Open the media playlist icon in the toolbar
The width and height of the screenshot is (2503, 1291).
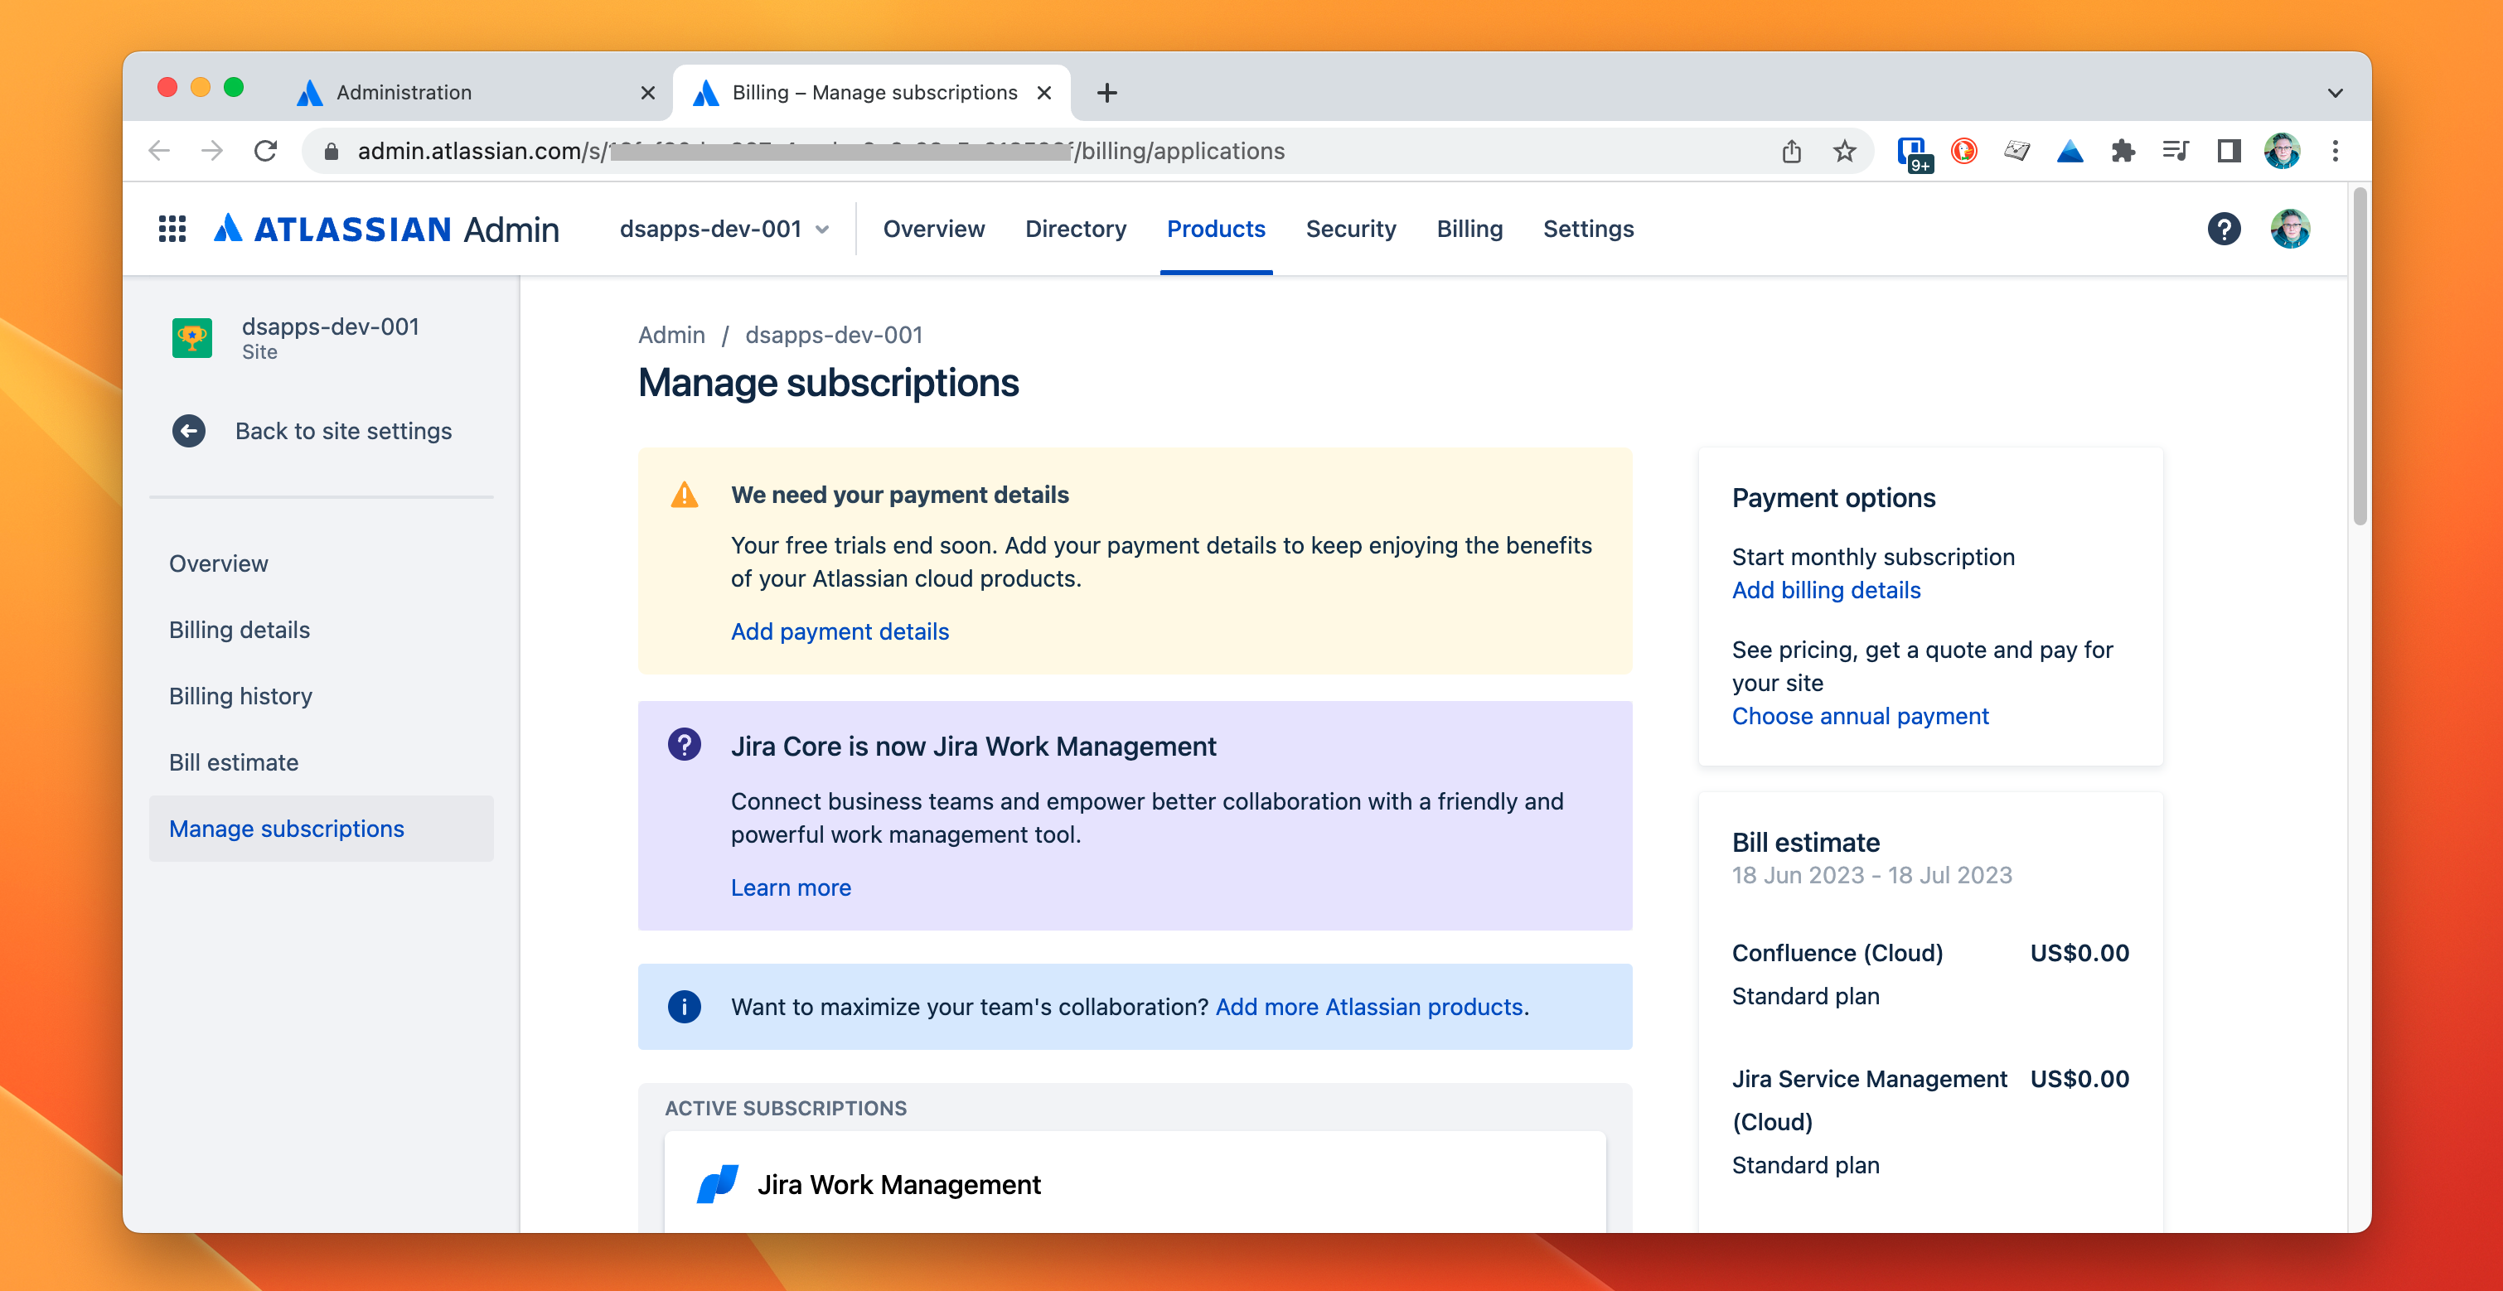tap(2175, 151)
